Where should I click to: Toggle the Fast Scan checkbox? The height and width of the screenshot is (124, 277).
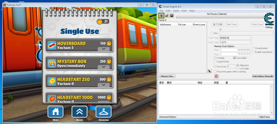pos(215,66)
